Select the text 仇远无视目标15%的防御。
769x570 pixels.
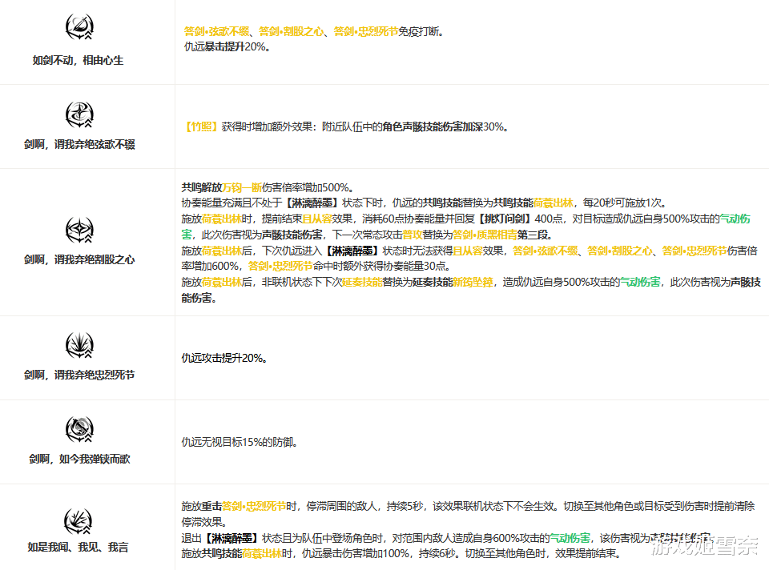coord(240,443)
